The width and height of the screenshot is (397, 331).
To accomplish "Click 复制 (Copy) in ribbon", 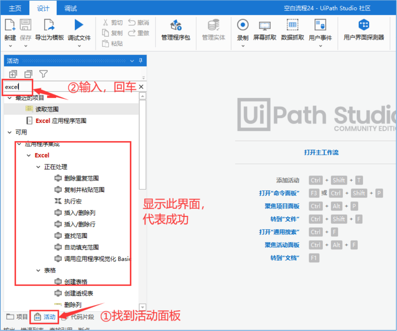I will click(x=112, y=33).
